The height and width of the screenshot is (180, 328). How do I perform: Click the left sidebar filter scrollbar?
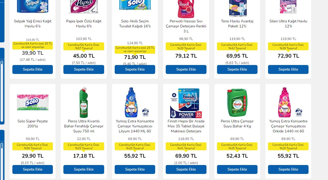pos(2,92)
